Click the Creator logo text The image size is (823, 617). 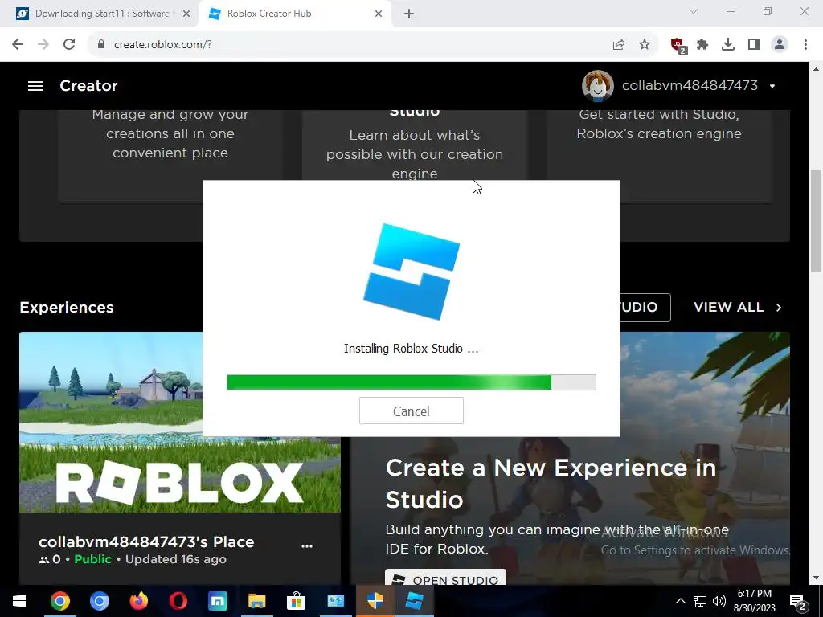pos(88,85)
